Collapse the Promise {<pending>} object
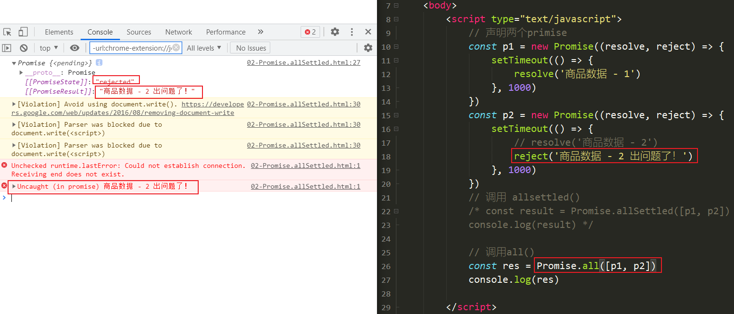This screenshot has width=734, height=314. [x=14, y=63]
